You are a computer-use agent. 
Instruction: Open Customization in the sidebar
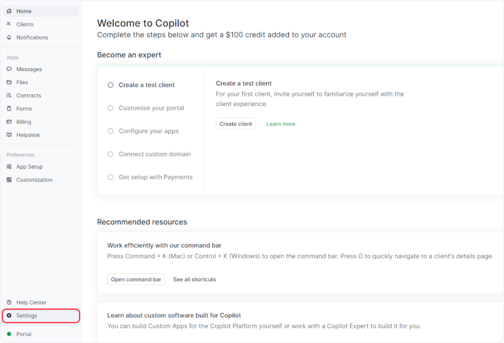pyautogui.click(x=34, y=180)
